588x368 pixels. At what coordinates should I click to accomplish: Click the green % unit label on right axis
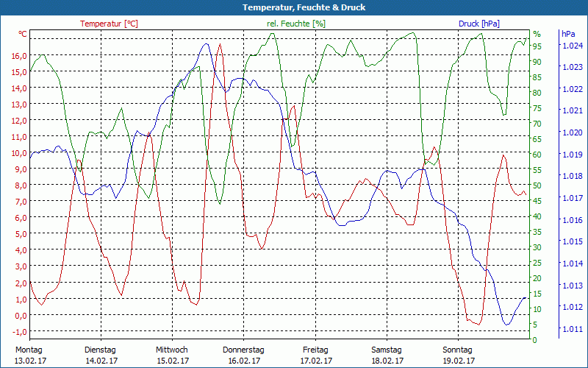click(x=537, y=35)
